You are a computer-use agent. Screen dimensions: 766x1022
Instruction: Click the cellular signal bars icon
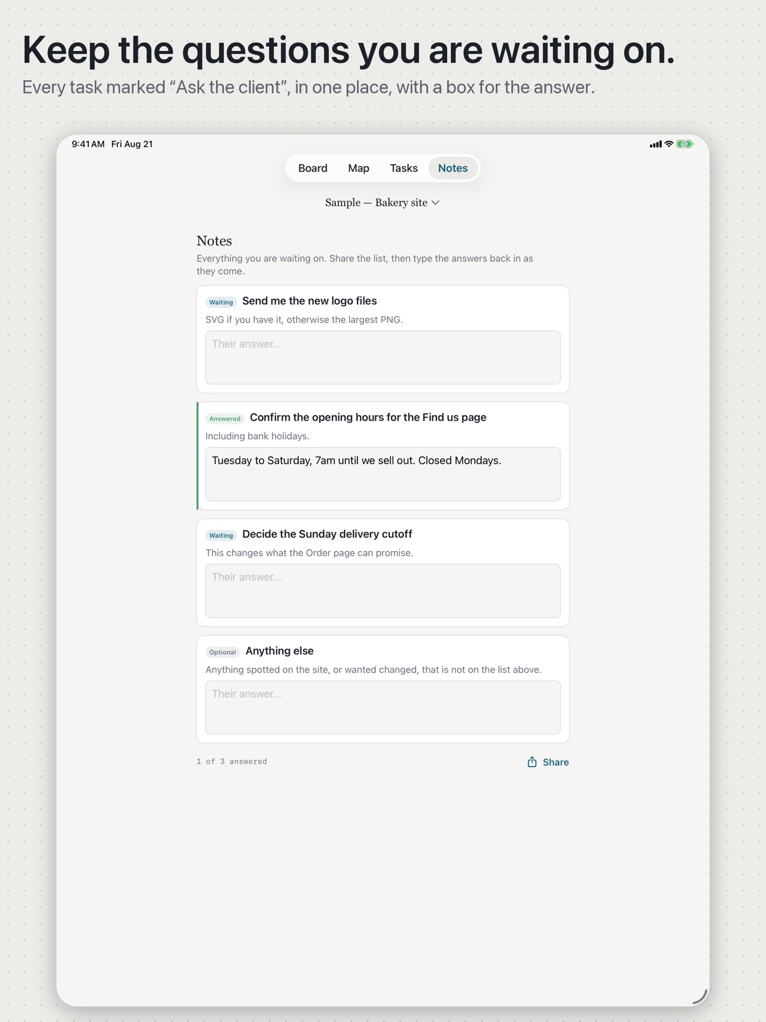656,144
